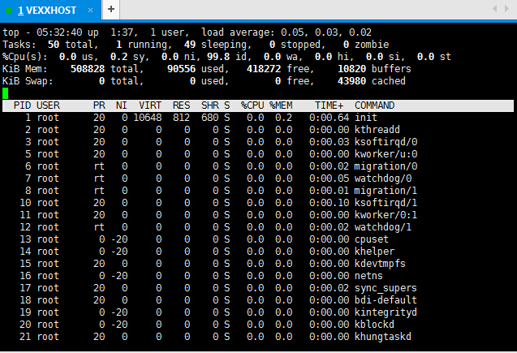This screenshot has height=353, width=517.
Task: Click the %MEM column header
Action: (x=281, y=105)
